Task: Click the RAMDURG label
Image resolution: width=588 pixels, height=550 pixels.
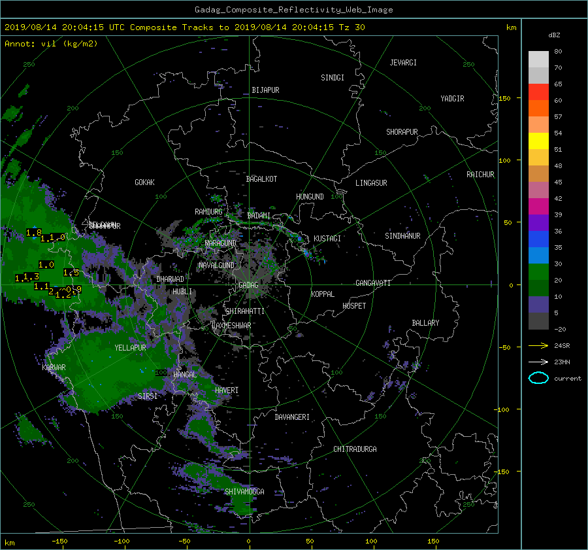Action: 208,212
